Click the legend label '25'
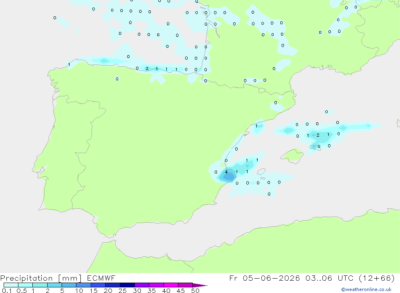 pyautogui.click(x=122, y=291)
